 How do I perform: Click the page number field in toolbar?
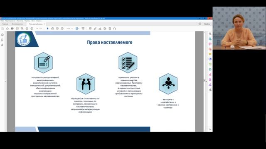pos(37,29)
